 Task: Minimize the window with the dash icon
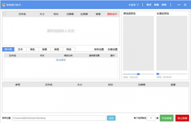pyautogui.click(x=179, y=5)
